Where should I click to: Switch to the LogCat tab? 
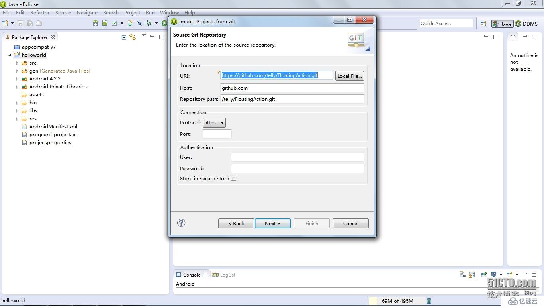click(x=224, y=275)
